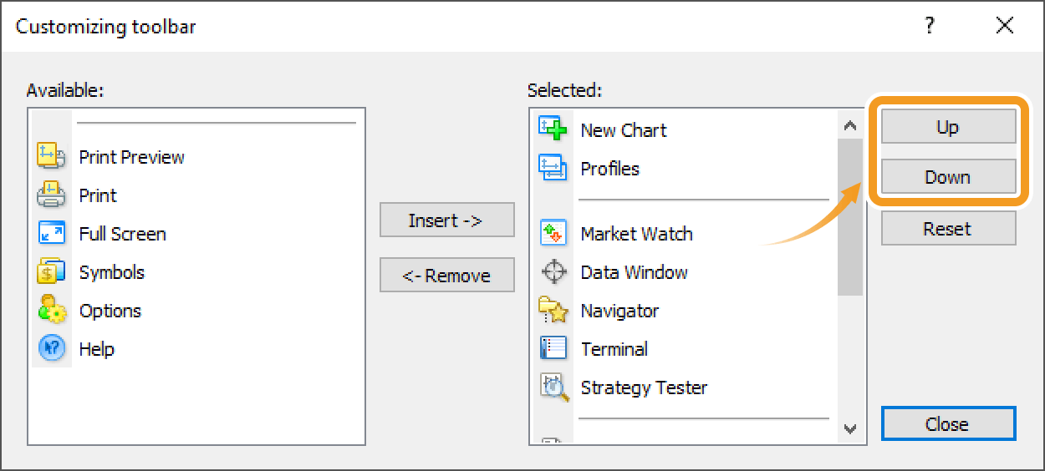
Task: Select the "Data Window" text row
Action: [634, 272]
